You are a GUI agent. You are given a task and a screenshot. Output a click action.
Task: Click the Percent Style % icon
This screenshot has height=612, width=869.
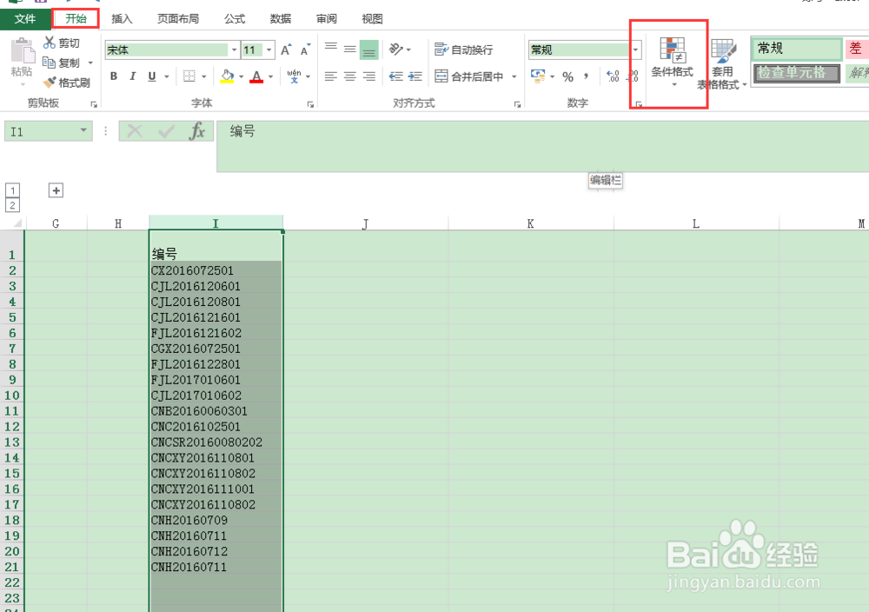point(567,76)
